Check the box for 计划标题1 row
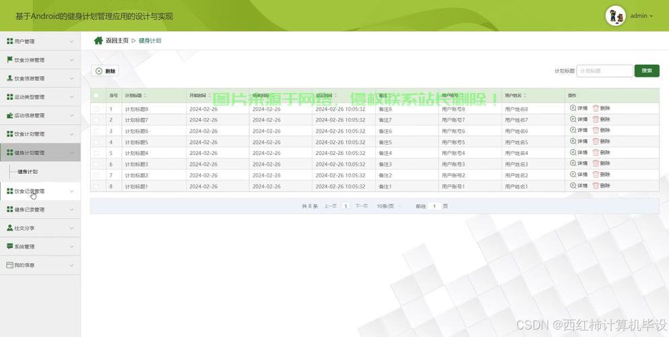 pos(96,187)
